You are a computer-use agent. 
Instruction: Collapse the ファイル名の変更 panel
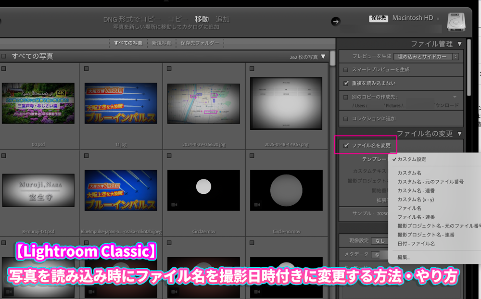click(460, 133)
